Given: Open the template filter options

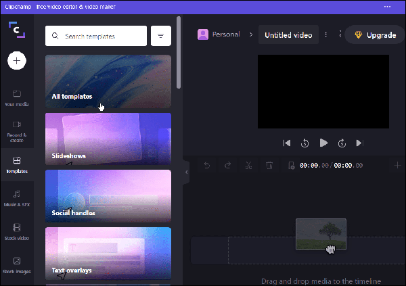Looking at the screenshot, I should pyautogui.click(x=161, y=36).
